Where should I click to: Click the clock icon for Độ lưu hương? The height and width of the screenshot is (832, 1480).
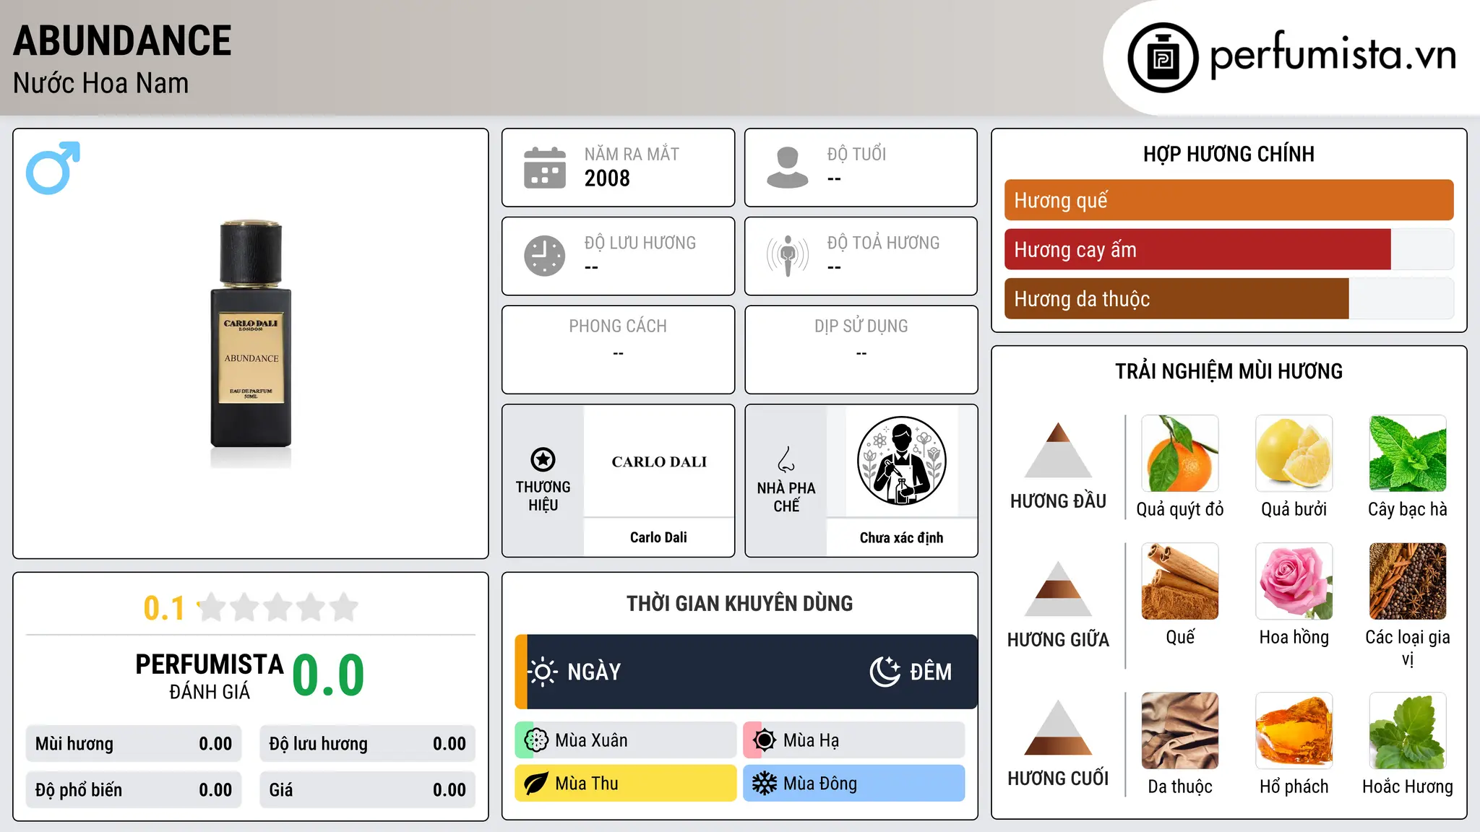(x=545, y=256)
